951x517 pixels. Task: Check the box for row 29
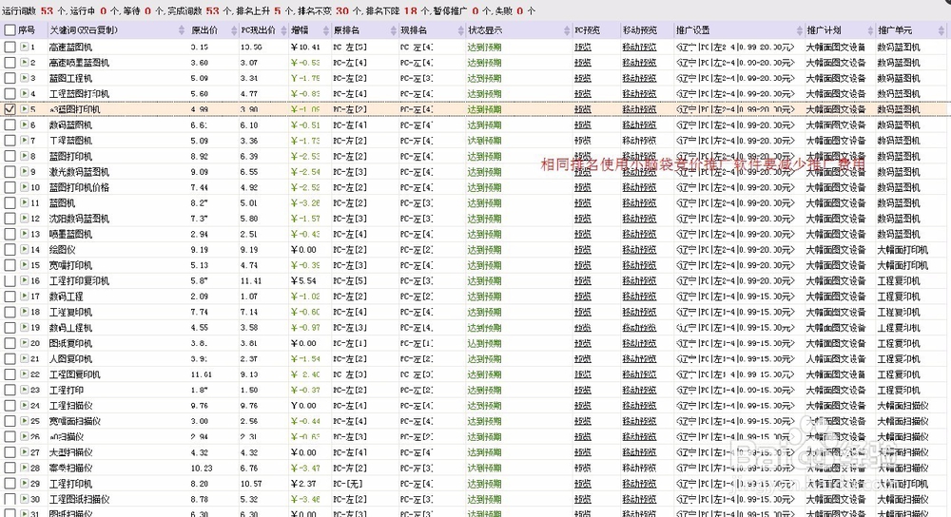pyautogui.click(x=10, y=484)
